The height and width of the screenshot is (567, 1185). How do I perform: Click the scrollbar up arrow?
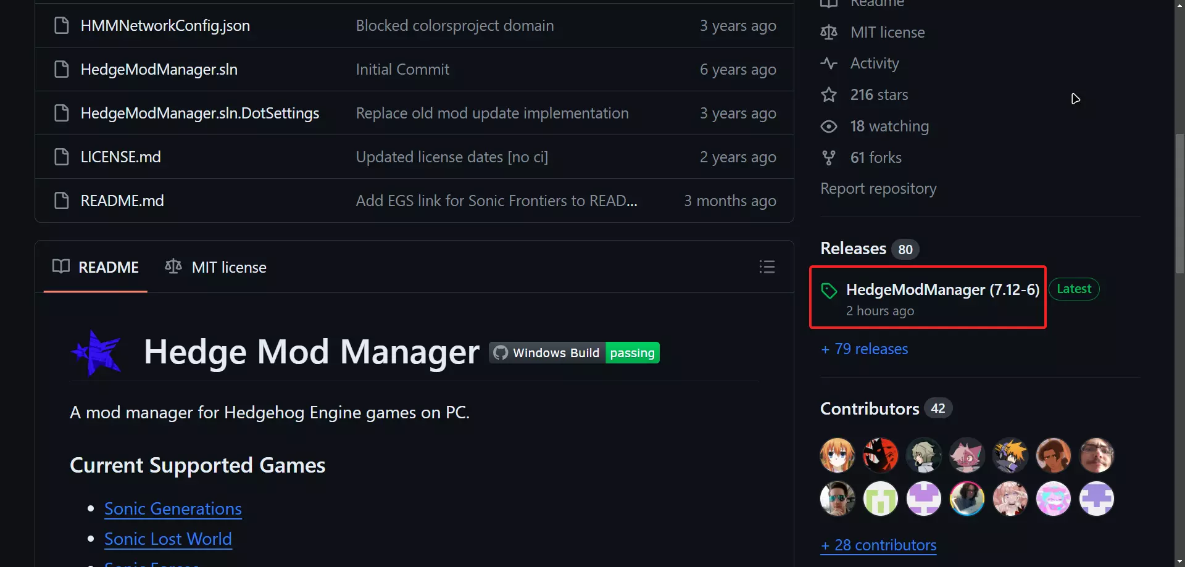(x=1179, y=5)
